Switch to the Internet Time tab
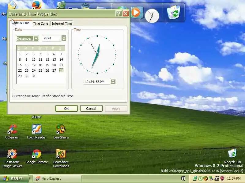Image resolution: width=245 pixels, height=183 pixels. click(x=62, y=23)
